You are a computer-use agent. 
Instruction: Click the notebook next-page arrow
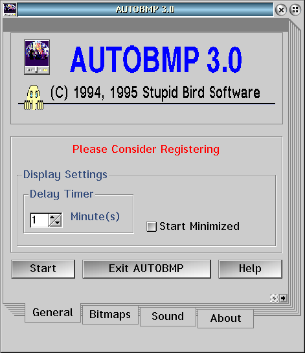(x=283, y=299)
